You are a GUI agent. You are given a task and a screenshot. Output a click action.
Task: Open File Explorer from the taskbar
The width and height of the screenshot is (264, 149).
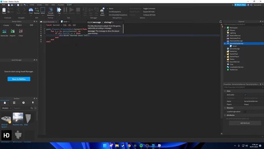[117, 146]
